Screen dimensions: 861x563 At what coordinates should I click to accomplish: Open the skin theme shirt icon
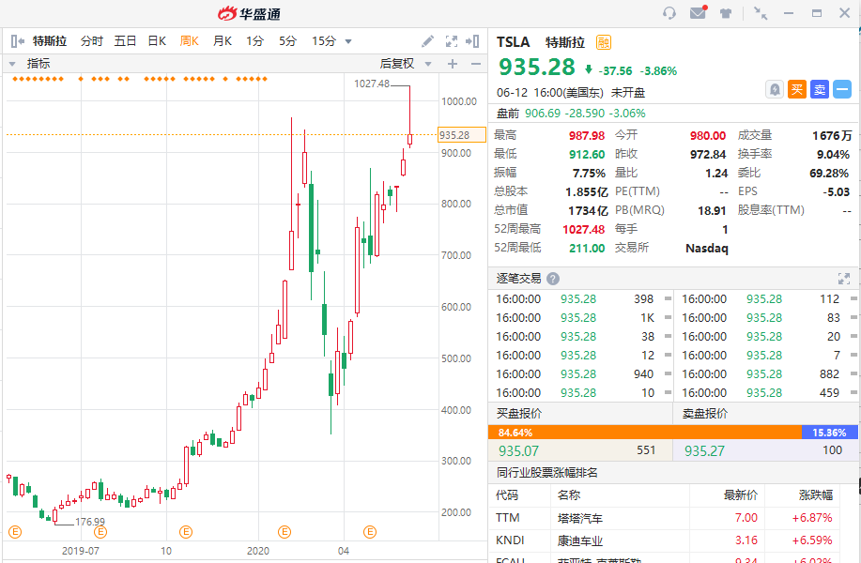726,13
